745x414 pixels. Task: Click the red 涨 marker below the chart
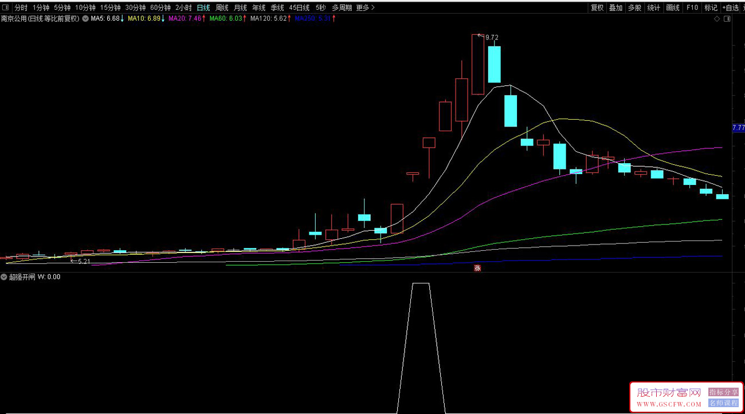click(x=477, y=268)
